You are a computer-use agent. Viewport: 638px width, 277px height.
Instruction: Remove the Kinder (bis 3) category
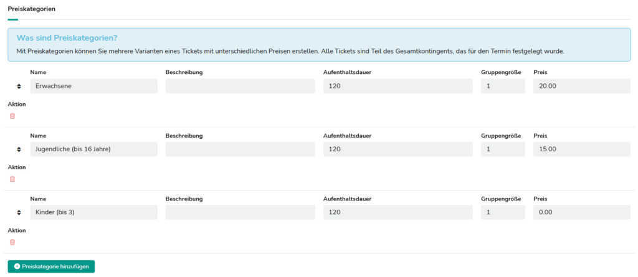[12, 242]
